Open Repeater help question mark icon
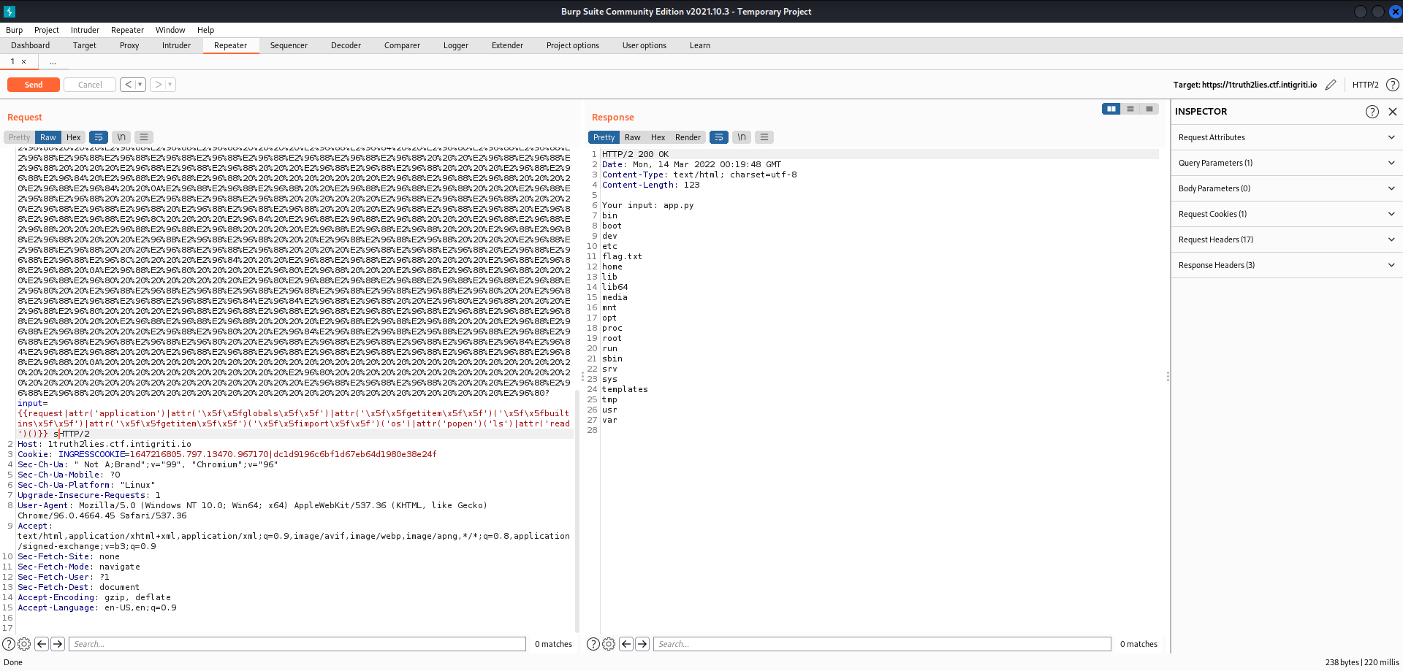Viewport: 1403px width, 671px height. coord(1393,85)
